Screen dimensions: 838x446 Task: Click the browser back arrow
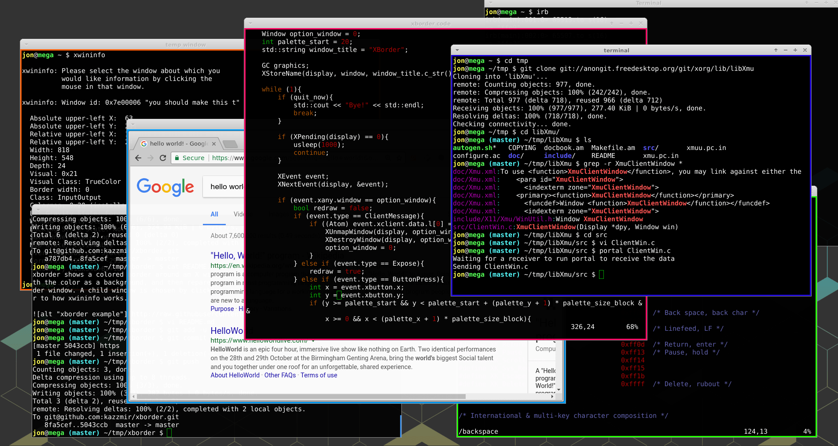pos(138,158)
